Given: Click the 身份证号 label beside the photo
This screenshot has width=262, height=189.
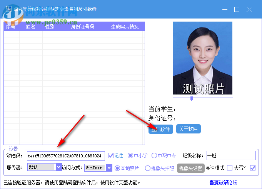Looking at the screenshot, I should coord(162,118).
